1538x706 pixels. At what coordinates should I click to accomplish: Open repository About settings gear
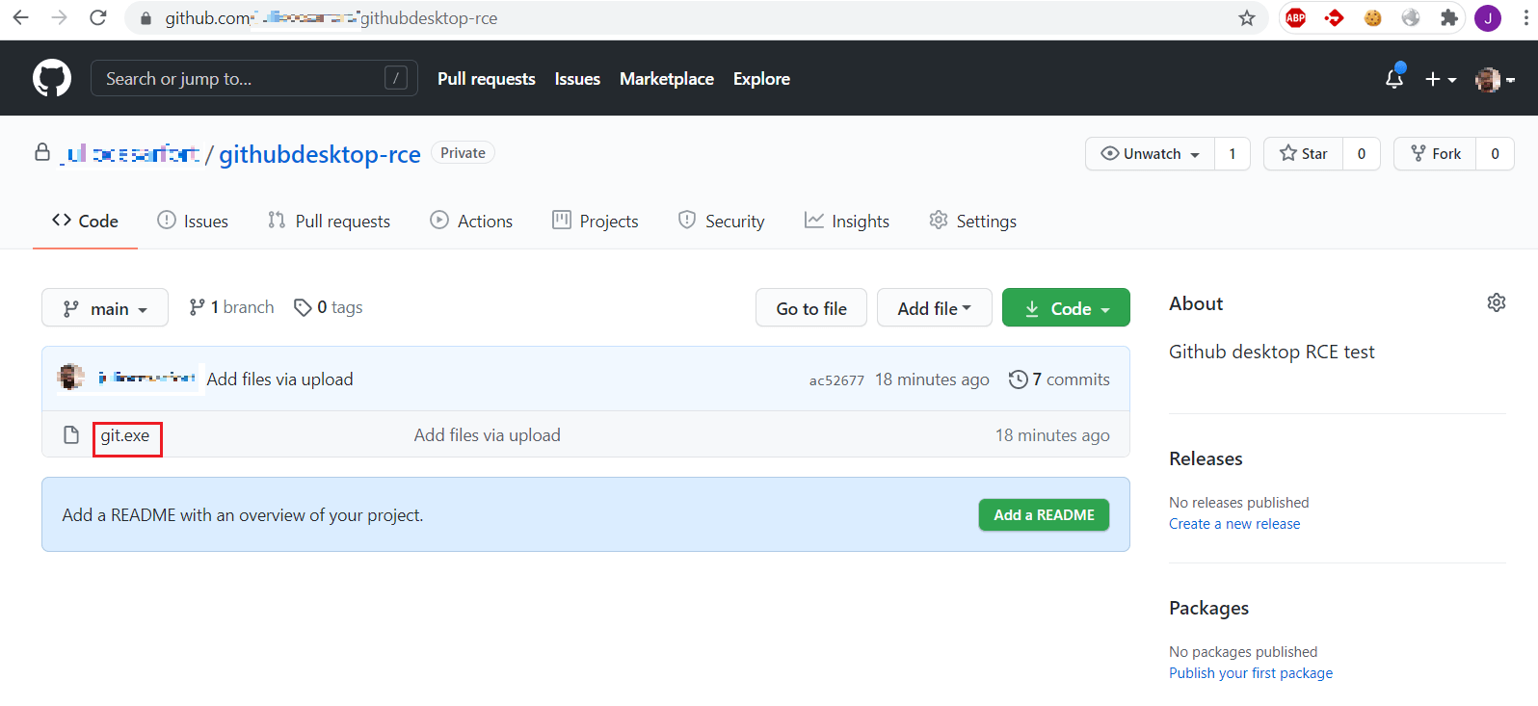tap(1497, 302)
